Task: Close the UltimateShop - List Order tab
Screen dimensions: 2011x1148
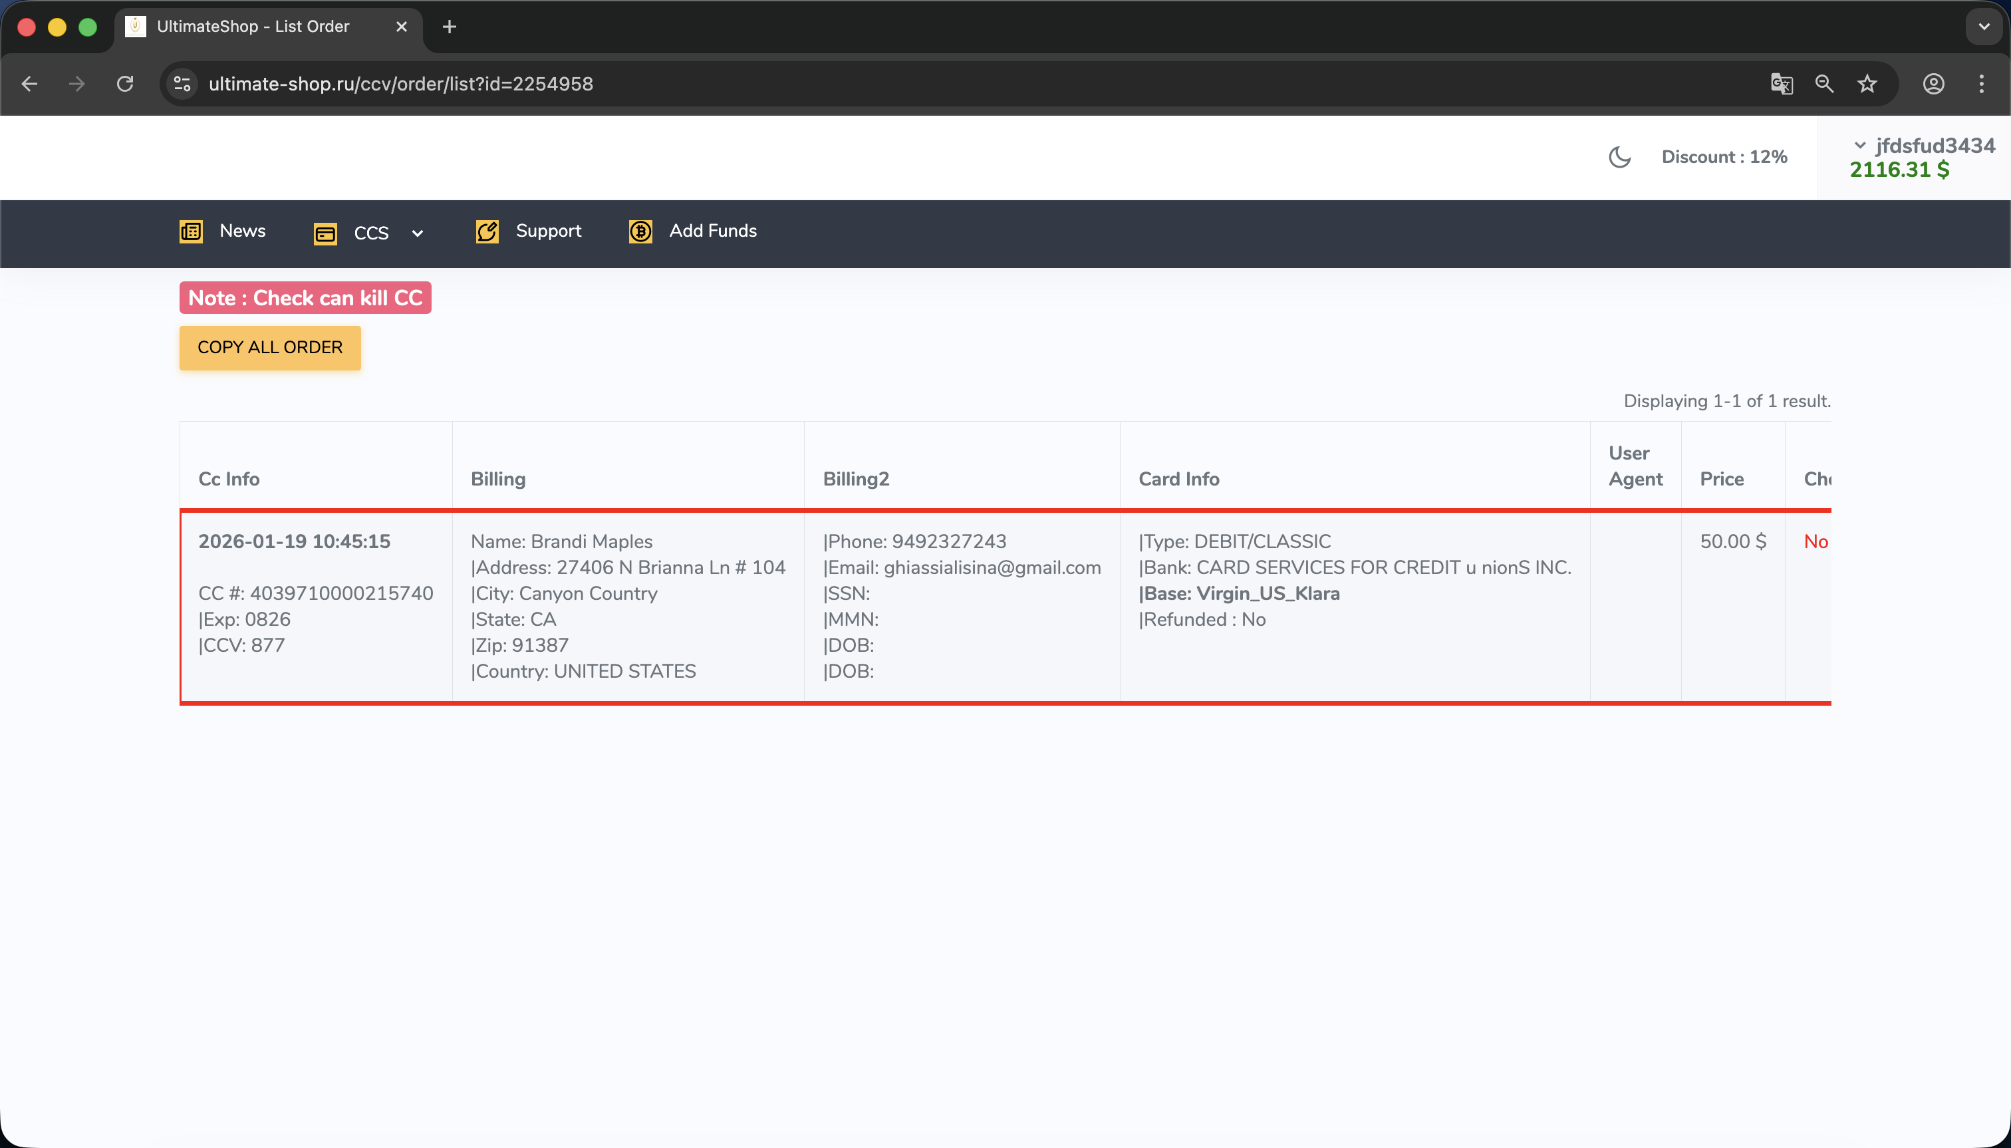Action: (401, 27)
